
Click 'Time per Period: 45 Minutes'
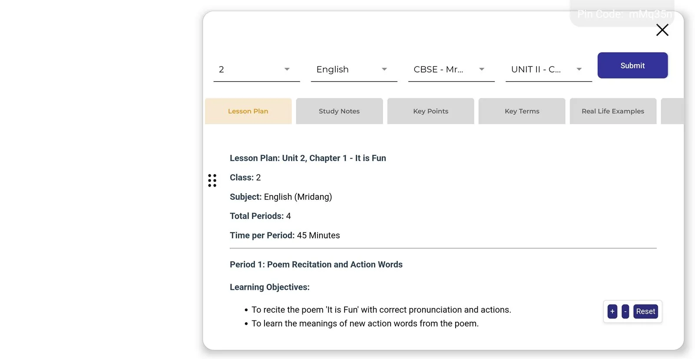pos(285,235)
